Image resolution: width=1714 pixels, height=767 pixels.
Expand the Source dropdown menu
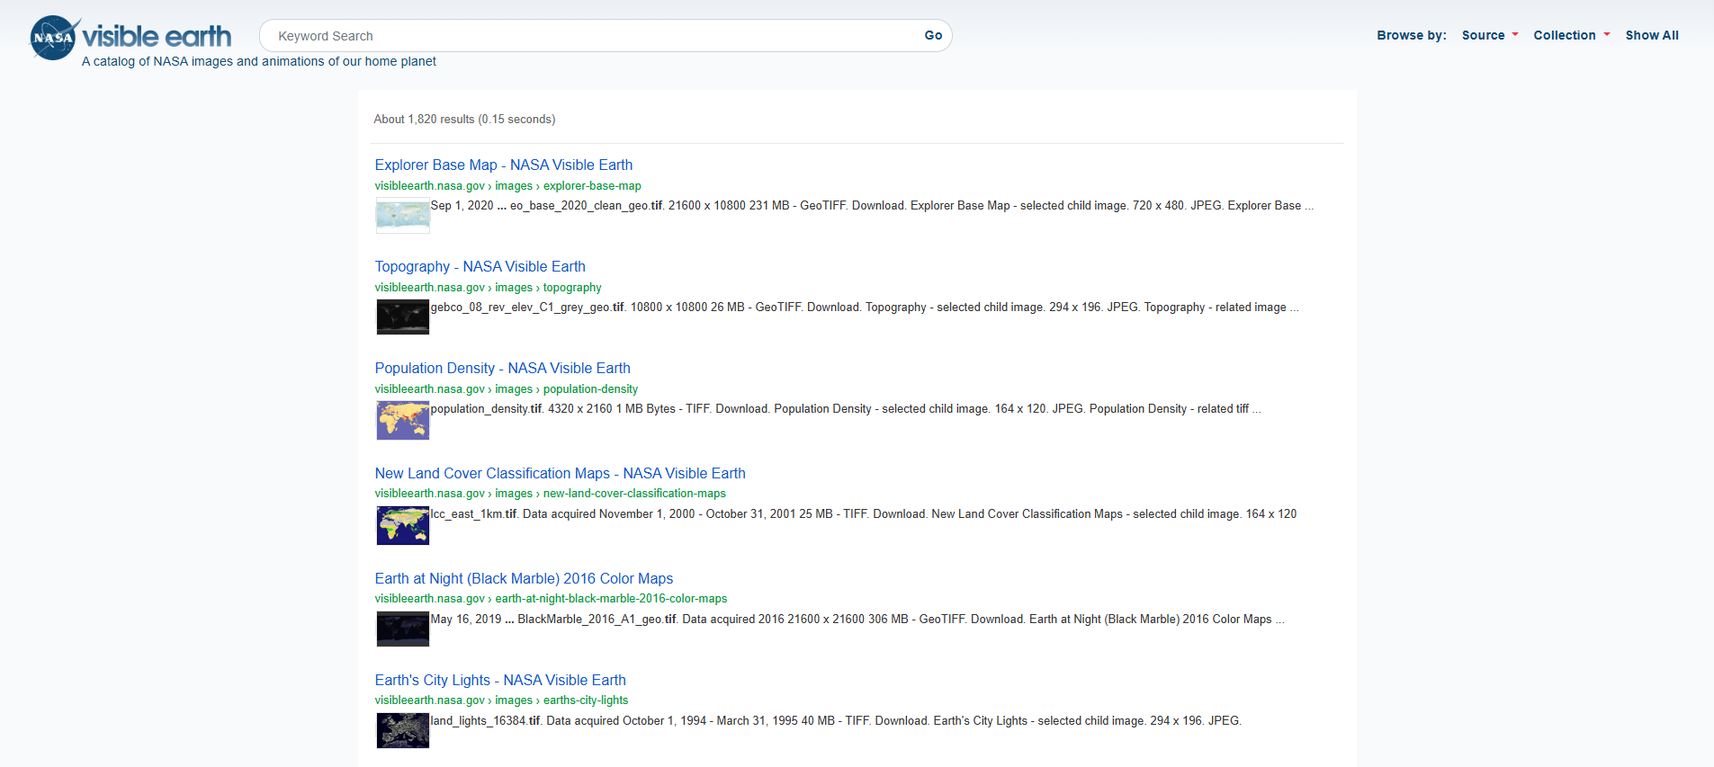pyautogui.click(x=1489, y=35)
